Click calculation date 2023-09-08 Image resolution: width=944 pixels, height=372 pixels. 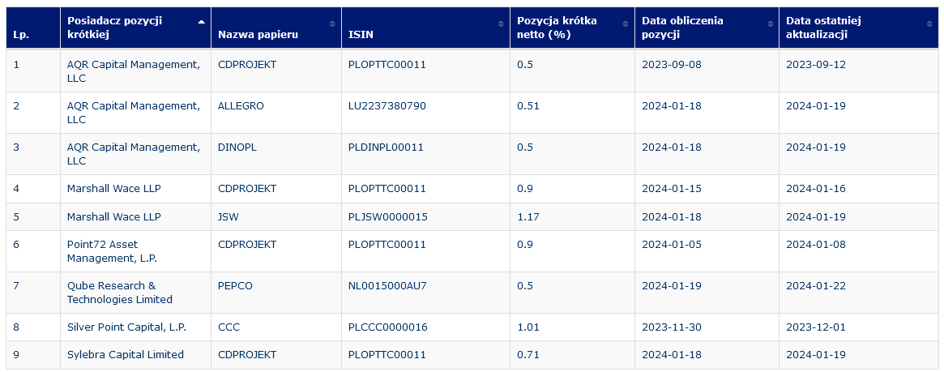pyautogui.click(x=671, y=64)
